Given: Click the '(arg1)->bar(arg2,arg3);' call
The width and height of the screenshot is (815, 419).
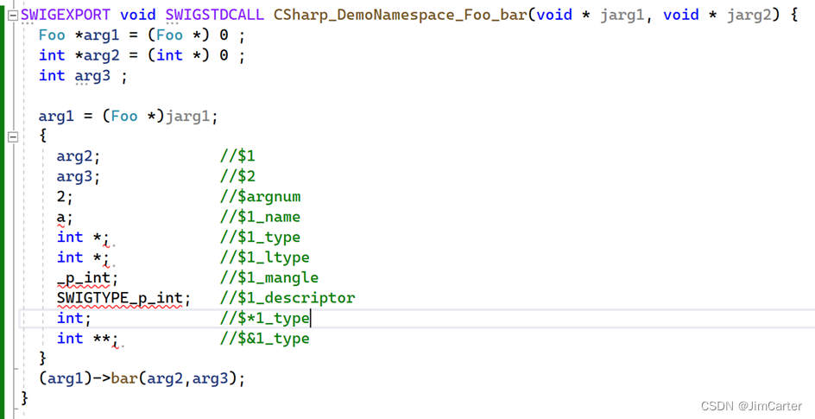Looking at the screenshot, I should [x=142, y=378].
